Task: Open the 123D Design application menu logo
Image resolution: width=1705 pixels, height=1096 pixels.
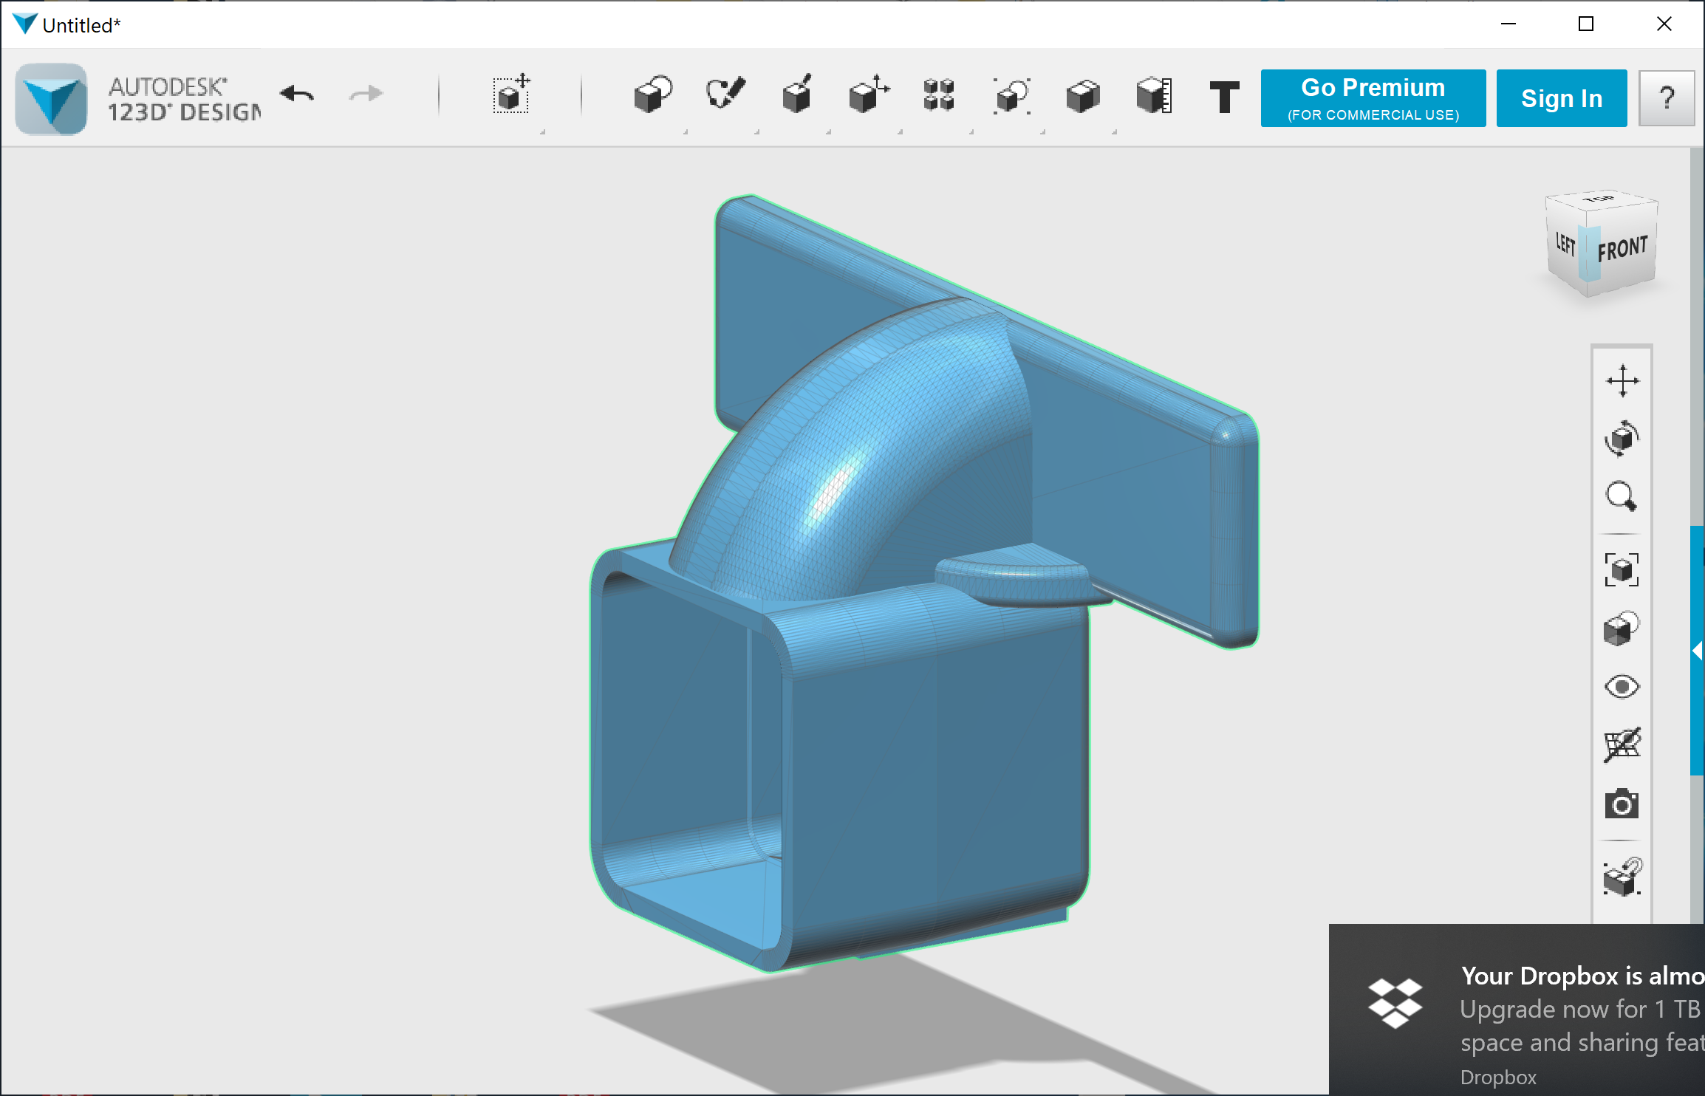Action: (x=51, y=98)
